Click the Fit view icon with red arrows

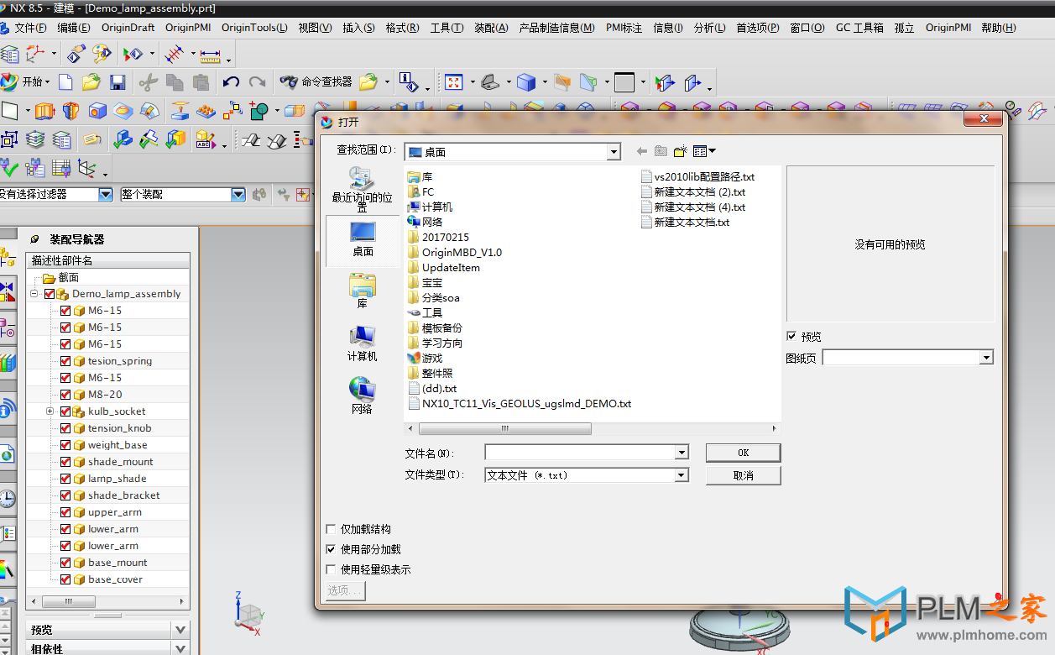click(453, 81)
